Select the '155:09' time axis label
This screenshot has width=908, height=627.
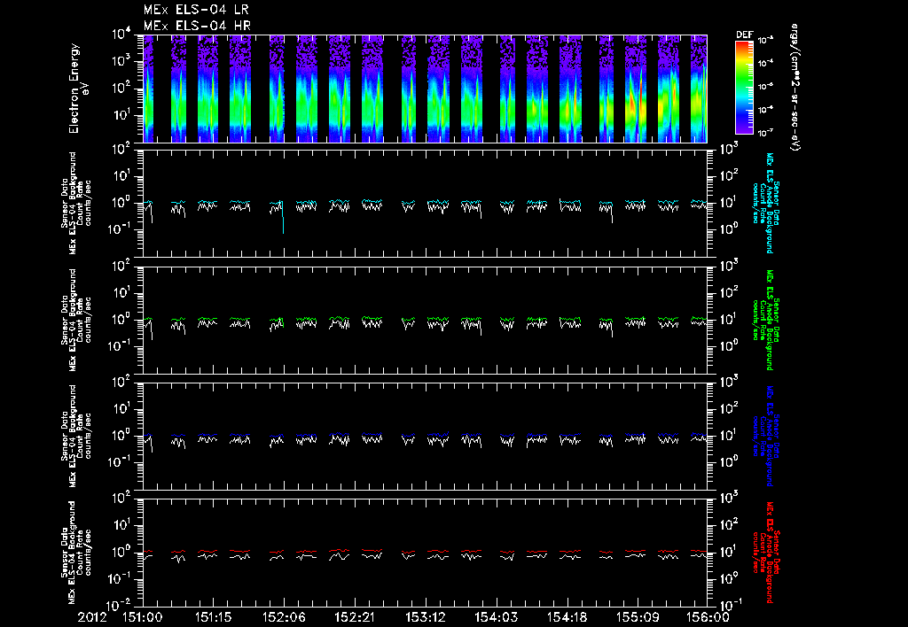point(637,617)
